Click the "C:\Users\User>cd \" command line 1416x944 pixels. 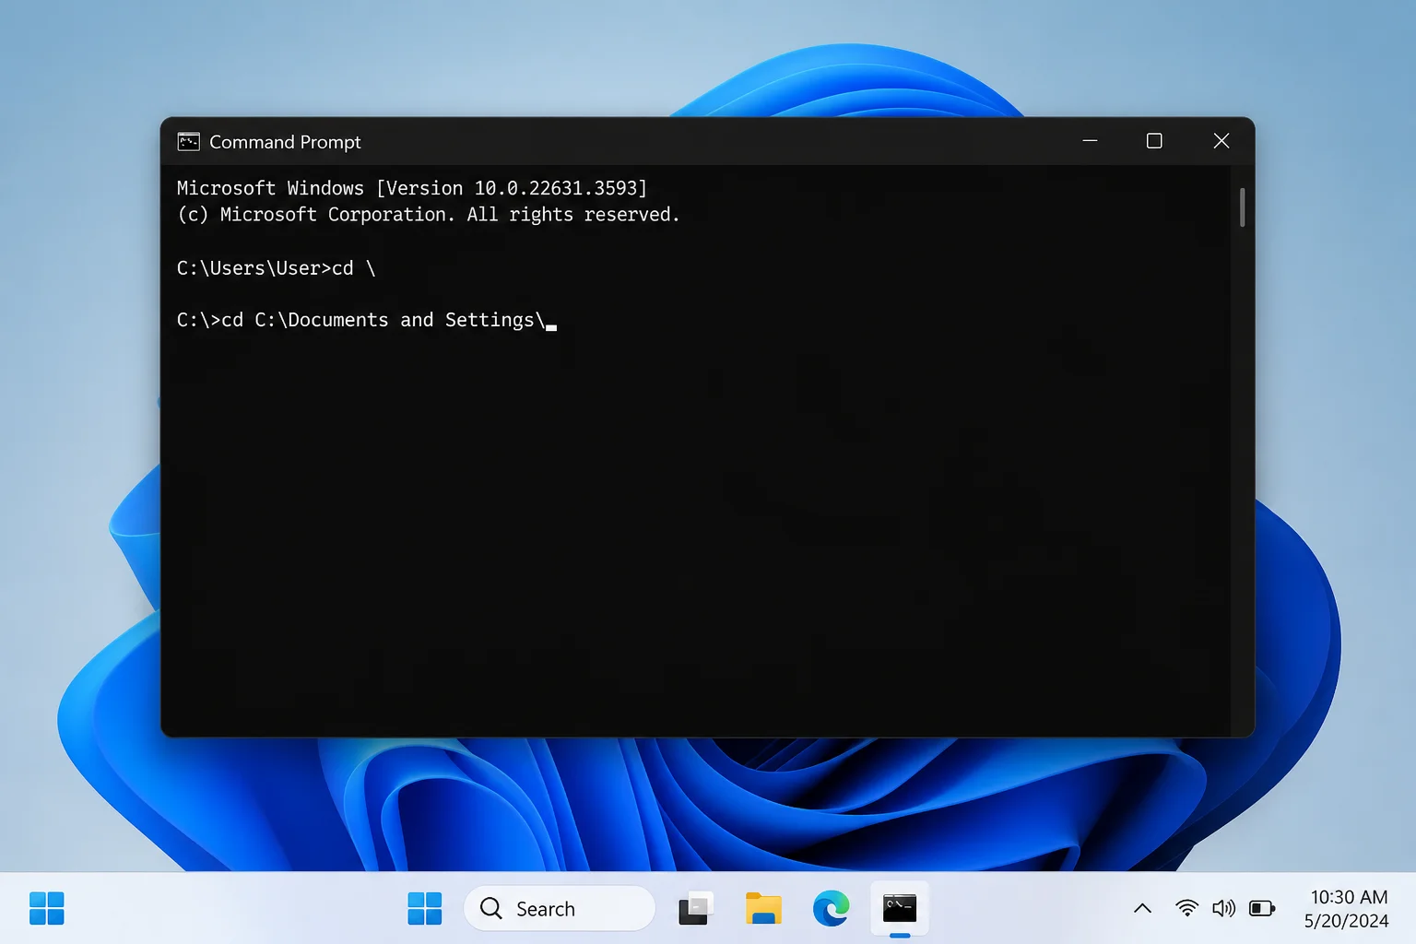click(x=276, y=268)
